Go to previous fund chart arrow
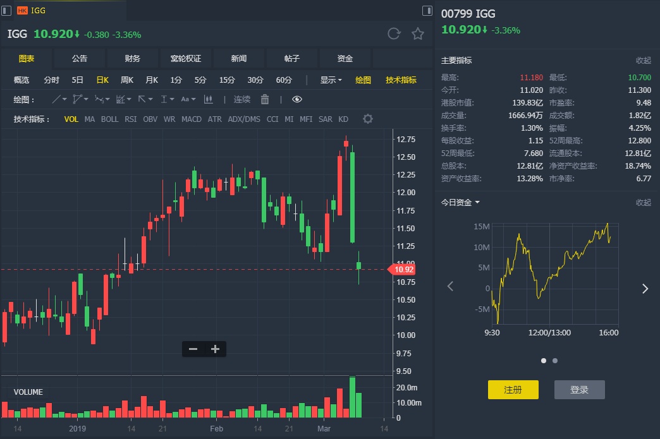Viewport: 660px width, 439px height. 450,287
